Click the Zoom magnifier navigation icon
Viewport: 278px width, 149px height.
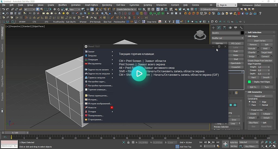click(262, 142)
